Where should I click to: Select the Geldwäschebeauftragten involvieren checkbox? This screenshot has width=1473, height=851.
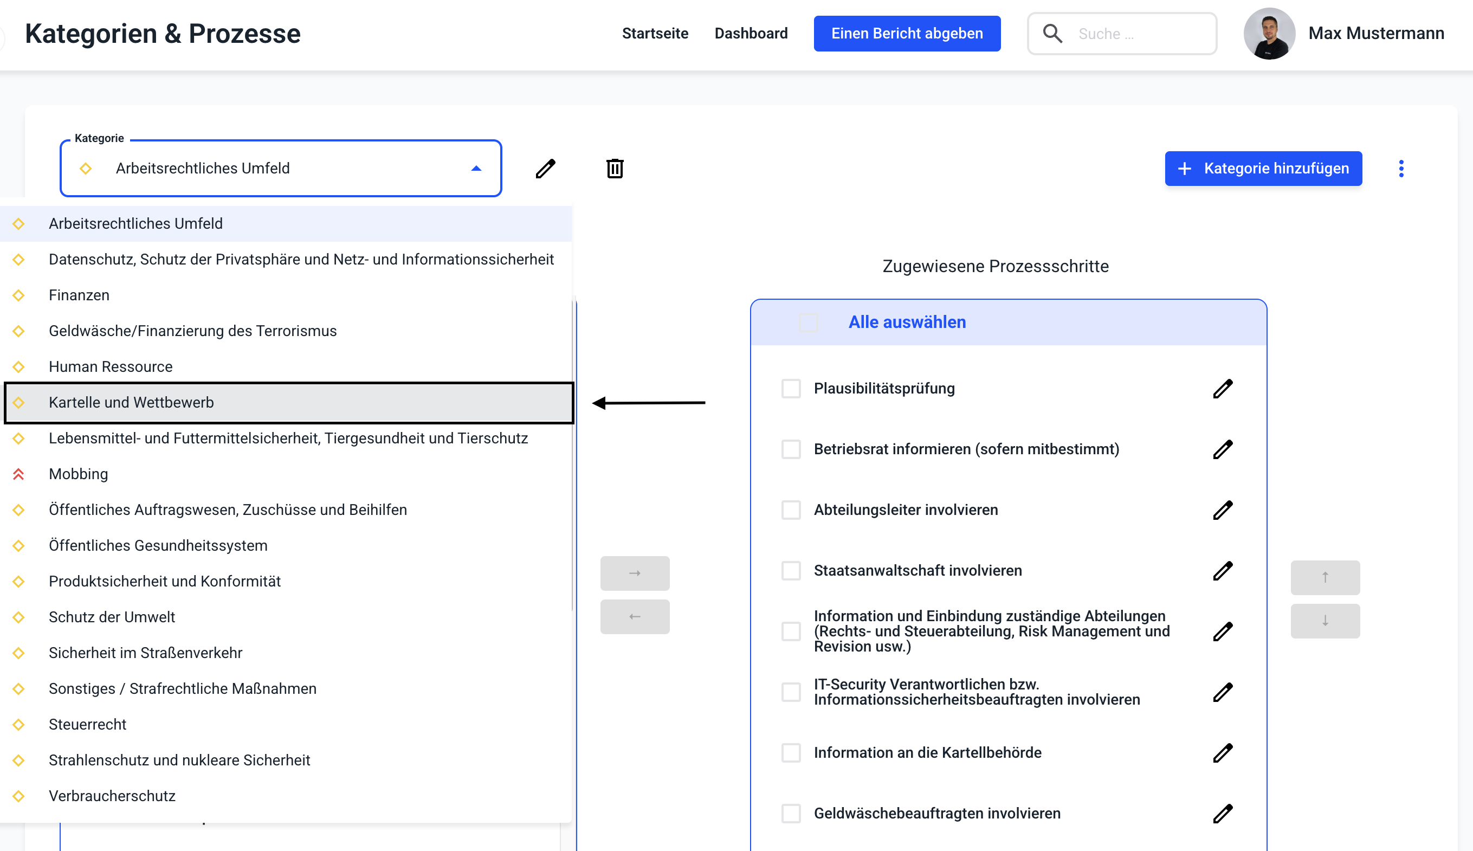(791, 814)
